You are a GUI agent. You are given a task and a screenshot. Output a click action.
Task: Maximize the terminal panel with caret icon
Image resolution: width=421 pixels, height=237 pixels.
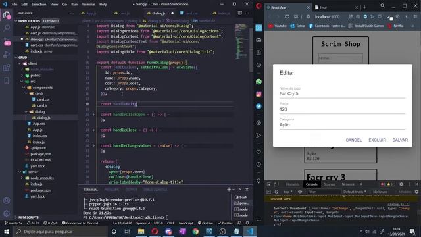coord(239,190)
